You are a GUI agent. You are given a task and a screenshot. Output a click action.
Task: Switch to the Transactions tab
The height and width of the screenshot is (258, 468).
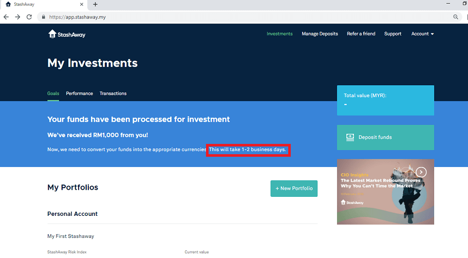point(113,94)
